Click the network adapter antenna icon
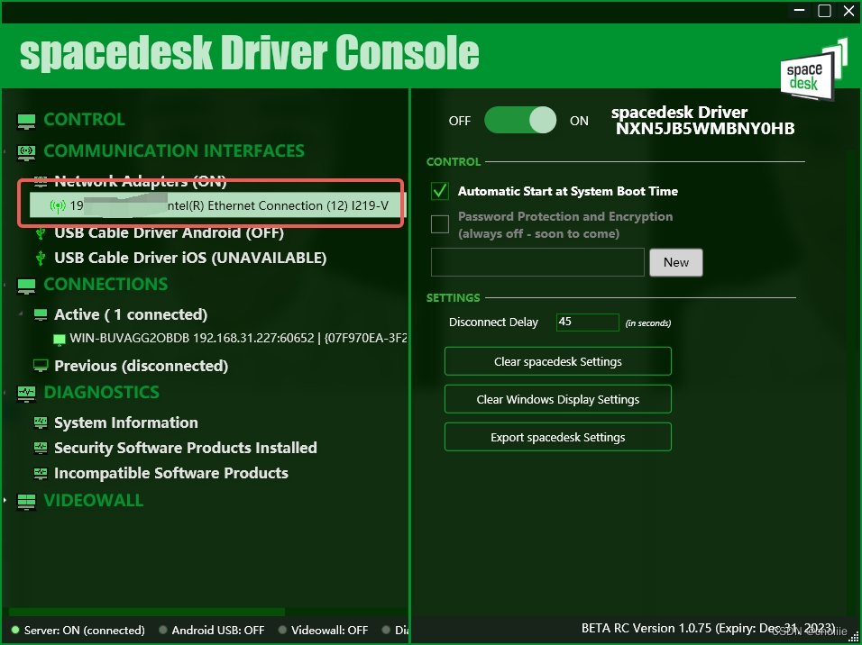The image size is (862, 645). [x=57, y=206]
